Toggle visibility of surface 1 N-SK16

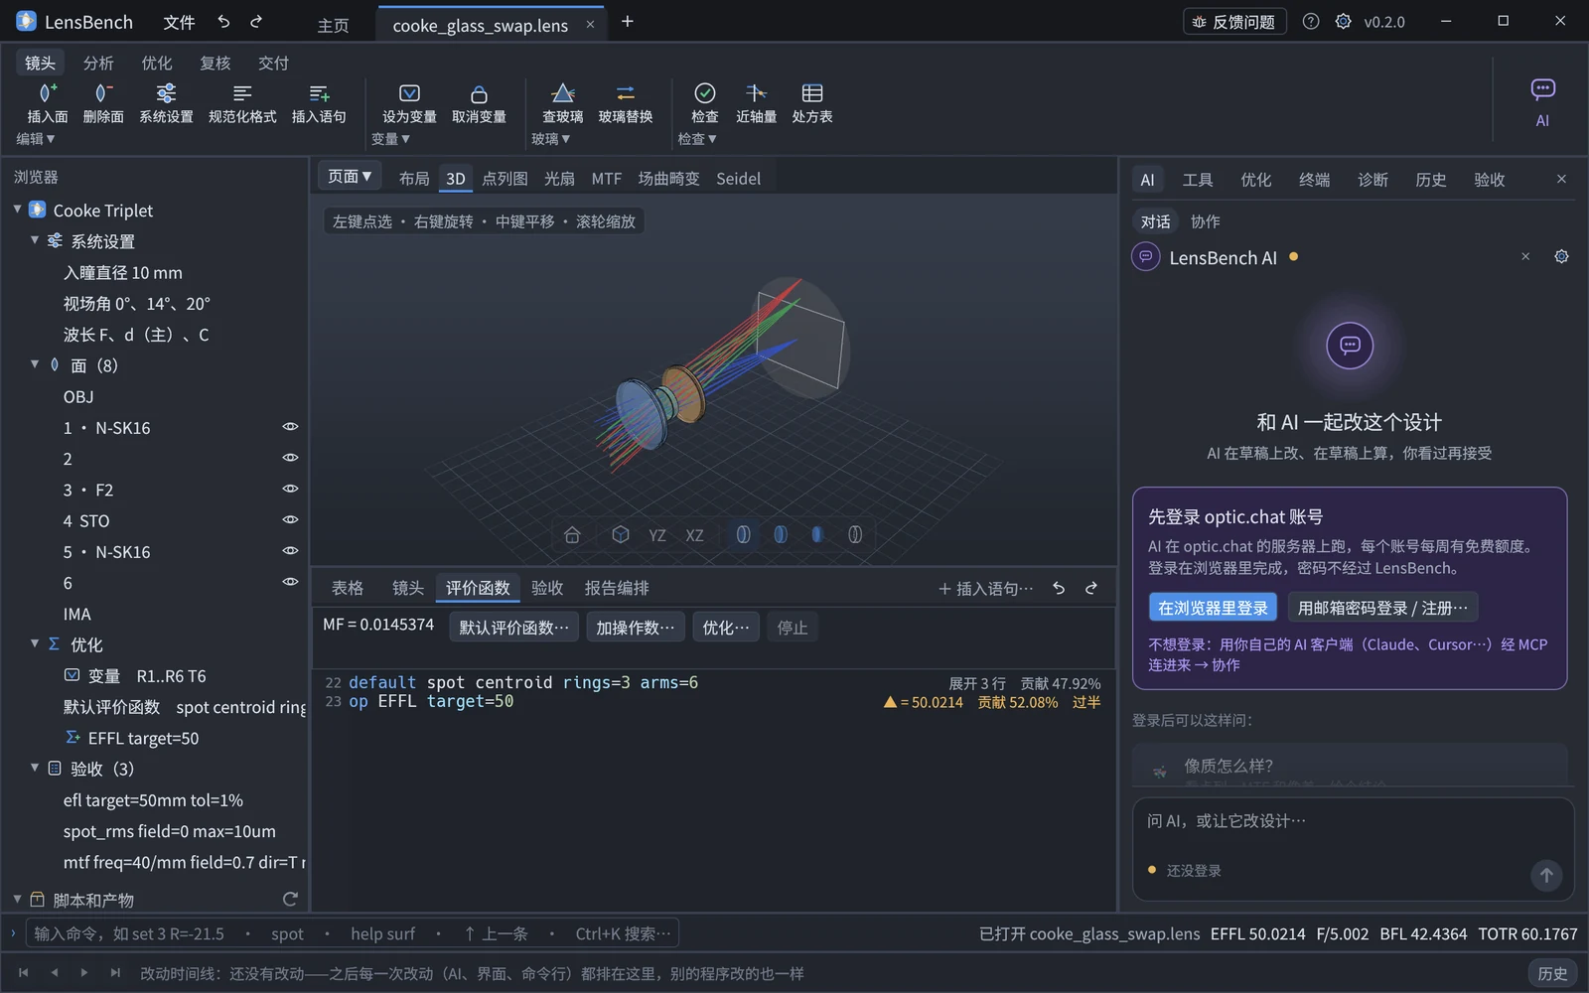point(290,427)
